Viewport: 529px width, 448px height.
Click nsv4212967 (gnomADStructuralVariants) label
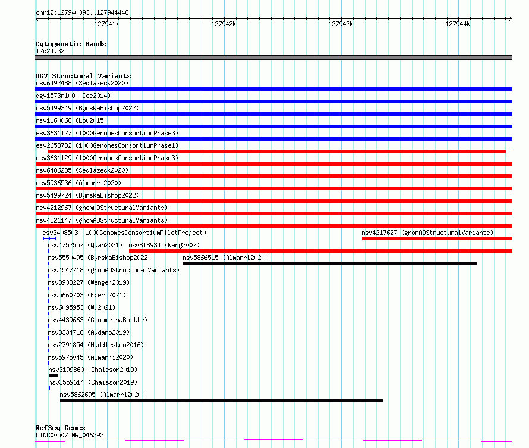tap(102, 208)
